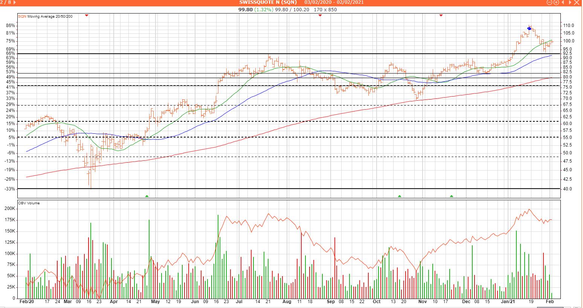The image size is (583, 308).
Task: Click the SQN symbol label in chart legend
Action: pyautogui.click(x=22, y=17)
